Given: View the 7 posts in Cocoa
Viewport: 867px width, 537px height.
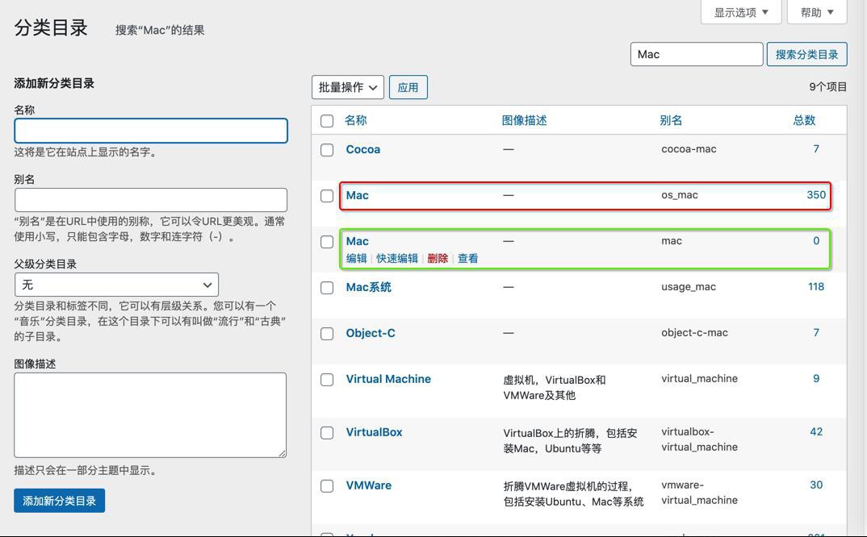Looking at the screenshot, I should coord(816,148).
